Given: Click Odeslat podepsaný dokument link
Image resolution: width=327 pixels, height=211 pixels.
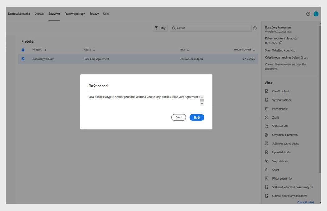Looking at the screenshot, I should click(x=290, y=196).
